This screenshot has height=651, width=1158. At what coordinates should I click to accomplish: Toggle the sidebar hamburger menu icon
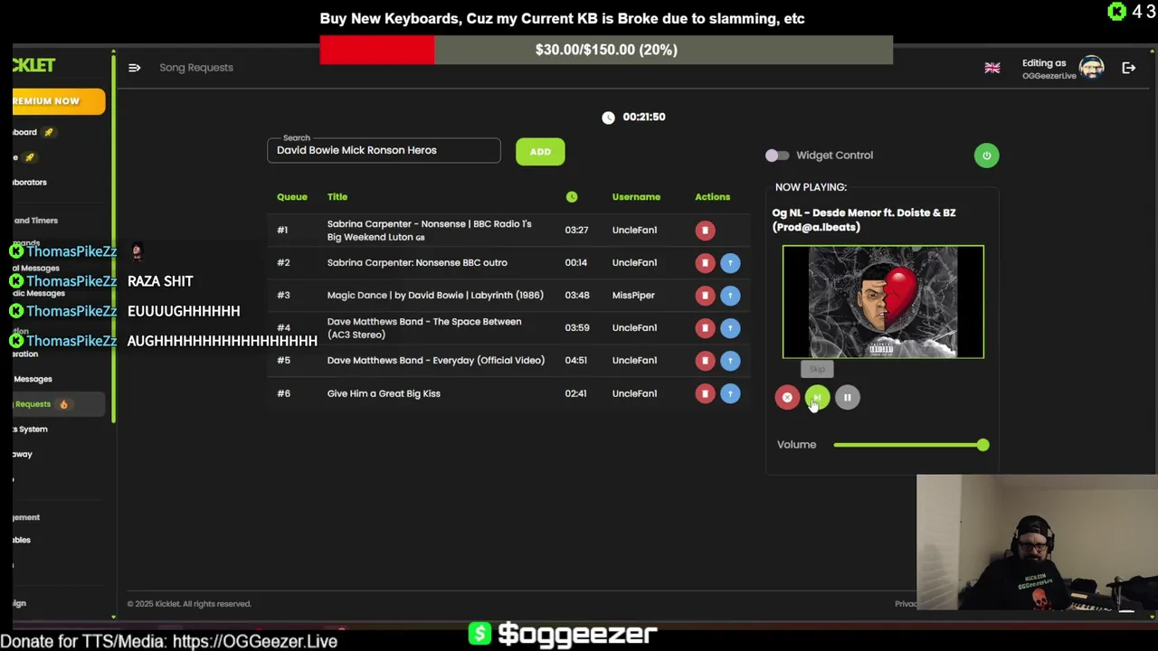pyautogui.click(x=134, y=68)
